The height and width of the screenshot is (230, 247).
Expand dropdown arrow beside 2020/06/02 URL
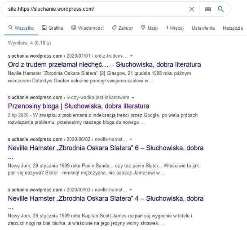pyautogui.click(x=131, y=140)
